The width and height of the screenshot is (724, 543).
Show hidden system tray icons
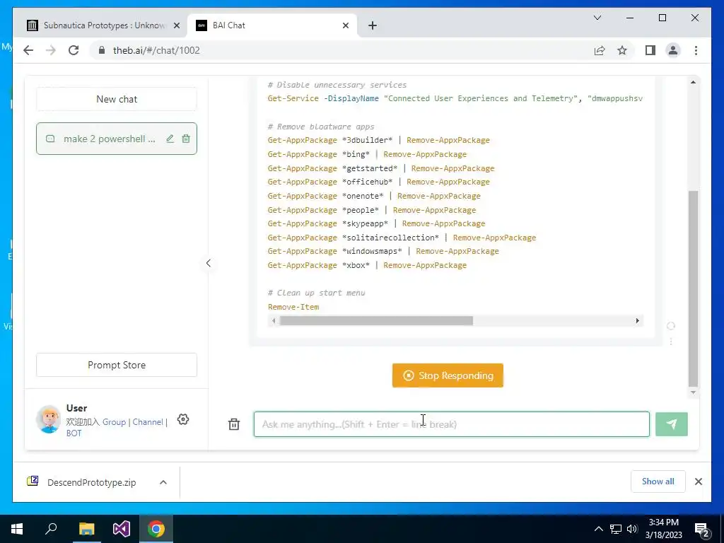click(598, 529)
